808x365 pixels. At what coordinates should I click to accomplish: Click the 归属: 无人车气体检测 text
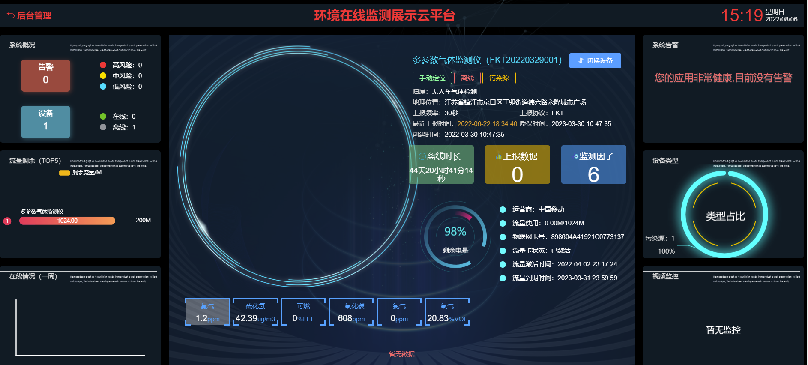pos(444,92)
